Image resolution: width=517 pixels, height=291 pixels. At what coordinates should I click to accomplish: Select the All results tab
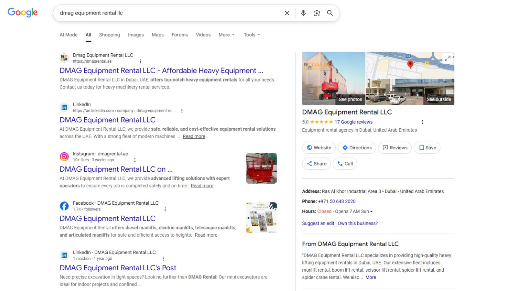[88, 35]
